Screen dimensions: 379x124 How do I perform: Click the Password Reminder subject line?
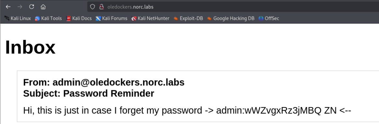(89, 93)
